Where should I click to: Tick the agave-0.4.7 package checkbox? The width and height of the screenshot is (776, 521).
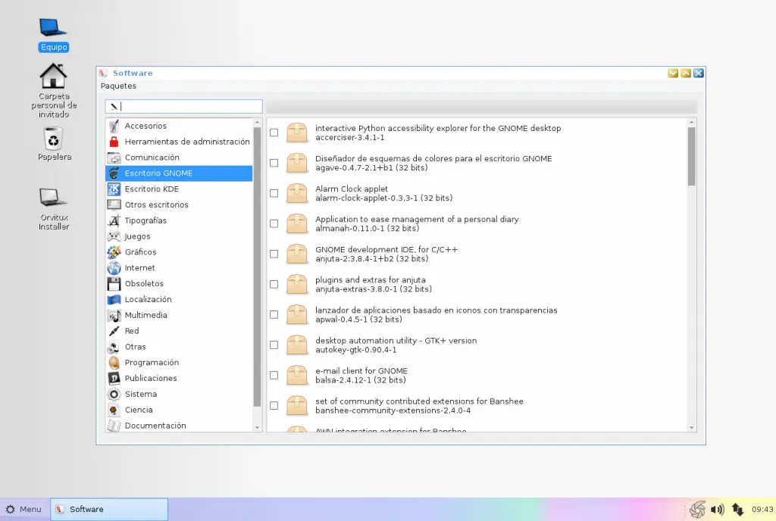coord(274,163)
